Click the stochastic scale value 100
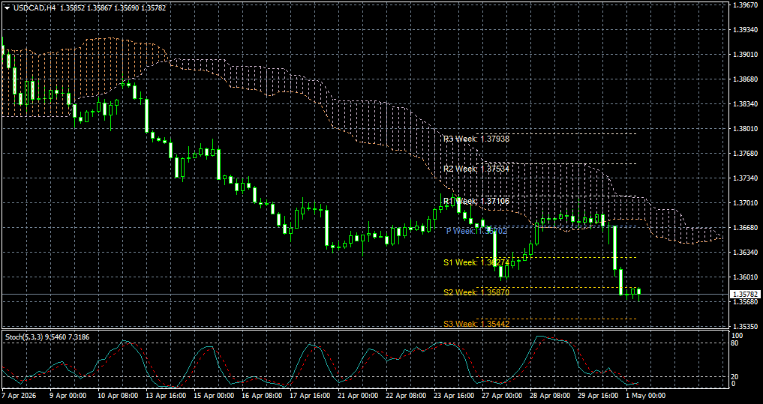 [737, 336]
